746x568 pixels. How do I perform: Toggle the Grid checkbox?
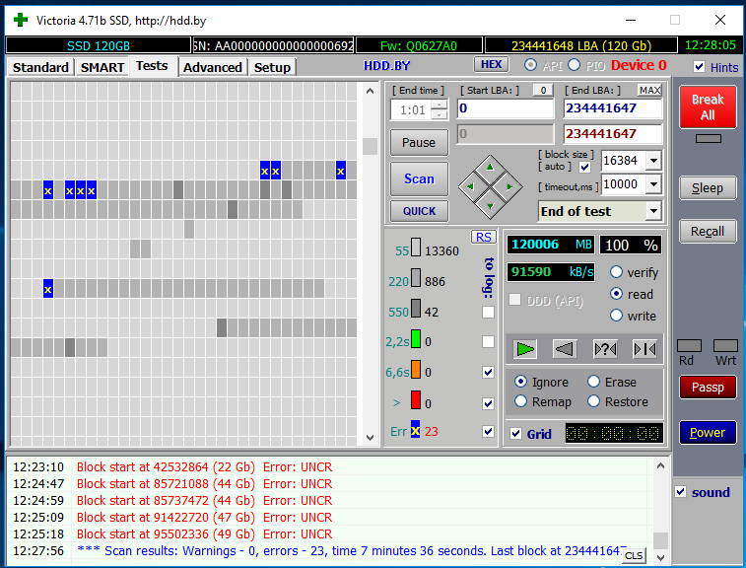point(515,434)
